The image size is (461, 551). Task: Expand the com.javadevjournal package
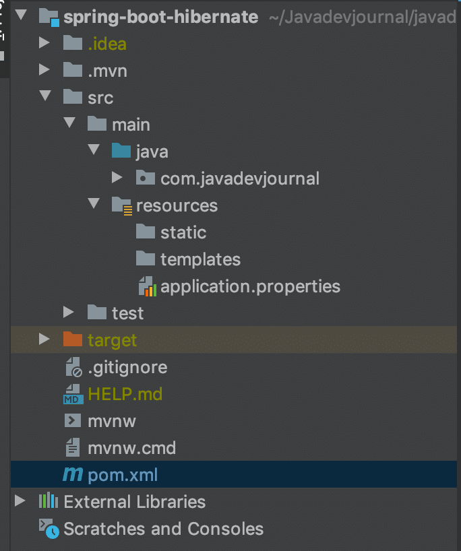pos(117,178)
